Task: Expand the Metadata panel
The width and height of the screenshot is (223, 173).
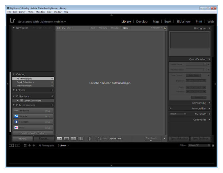Action: [209, 114]
